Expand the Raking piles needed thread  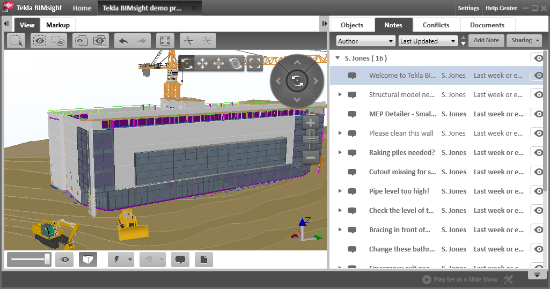tap(340, 152)
